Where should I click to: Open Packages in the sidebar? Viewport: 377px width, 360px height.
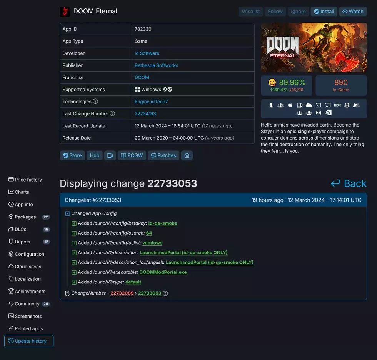coord(29,217)
